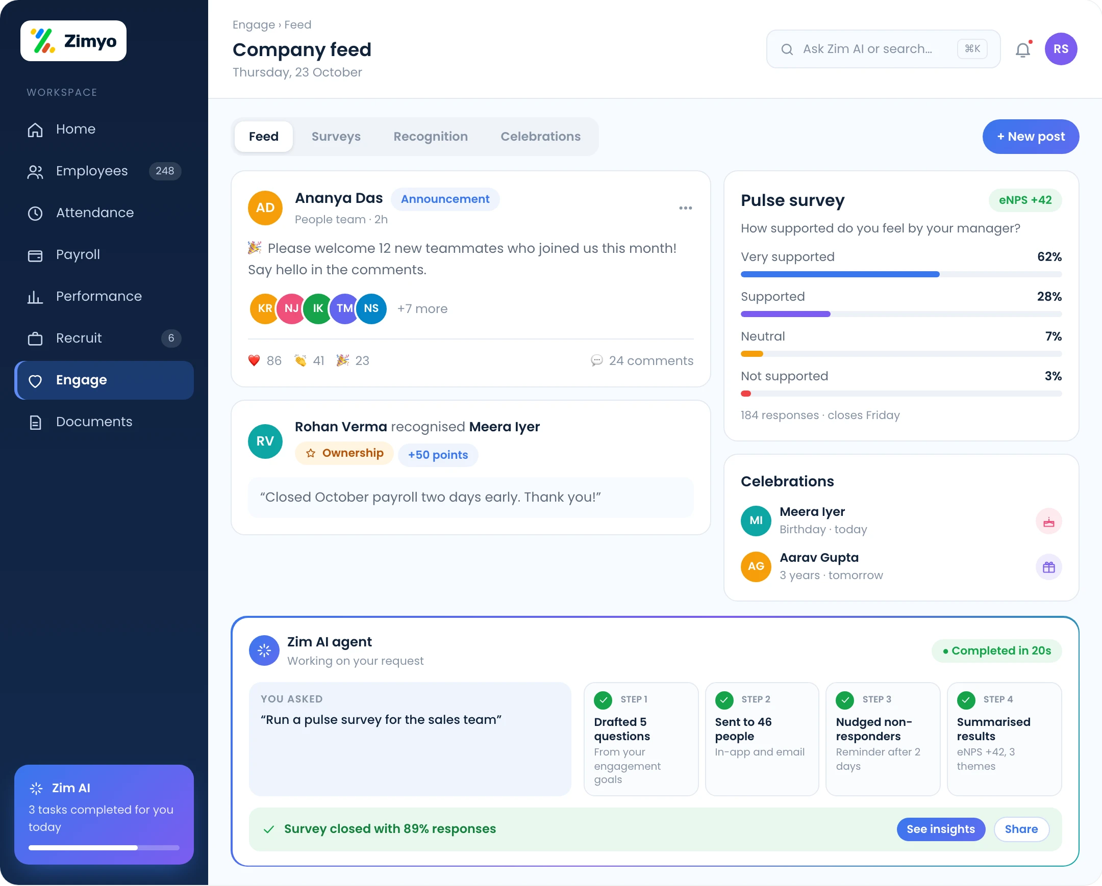Click the +50 points badge
This screenshot has width=1102, height=886.
[438, 455]
